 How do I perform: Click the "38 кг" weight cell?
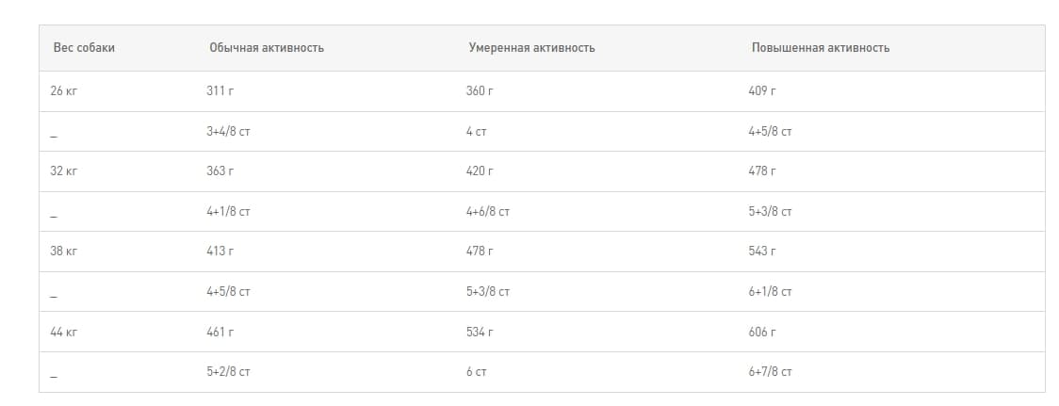[63, 252]
